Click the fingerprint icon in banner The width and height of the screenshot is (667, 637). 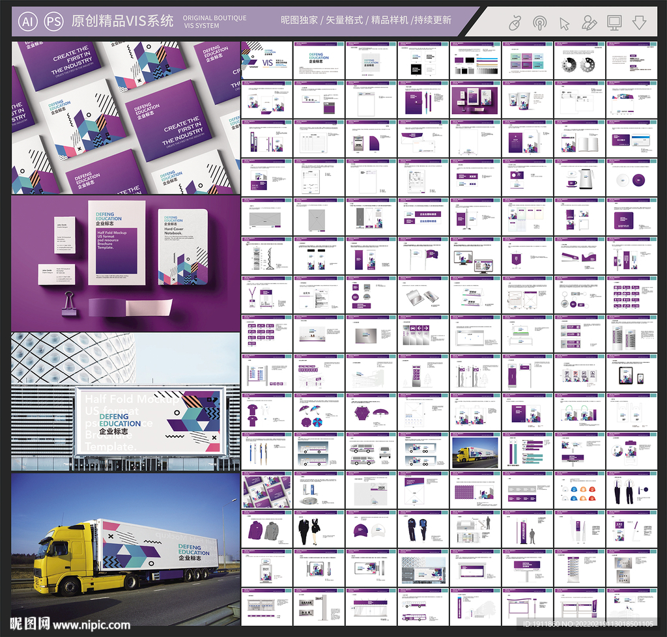pyautogui.click(x=540, y=23)
